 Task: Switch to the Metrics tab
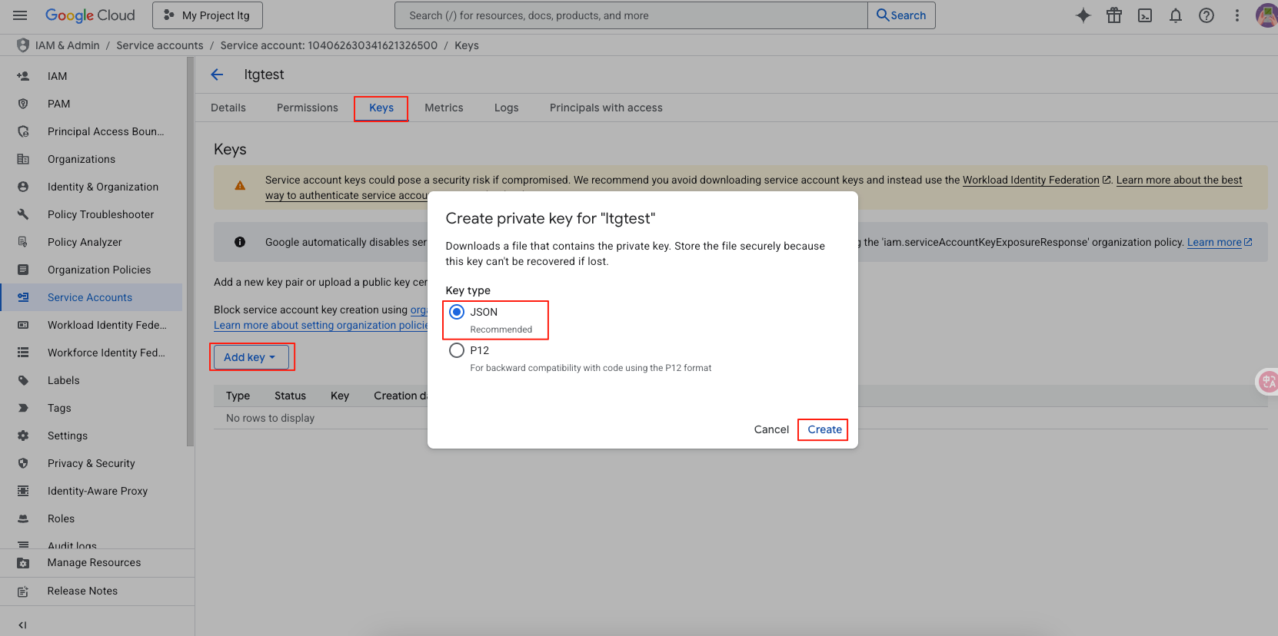444,108
